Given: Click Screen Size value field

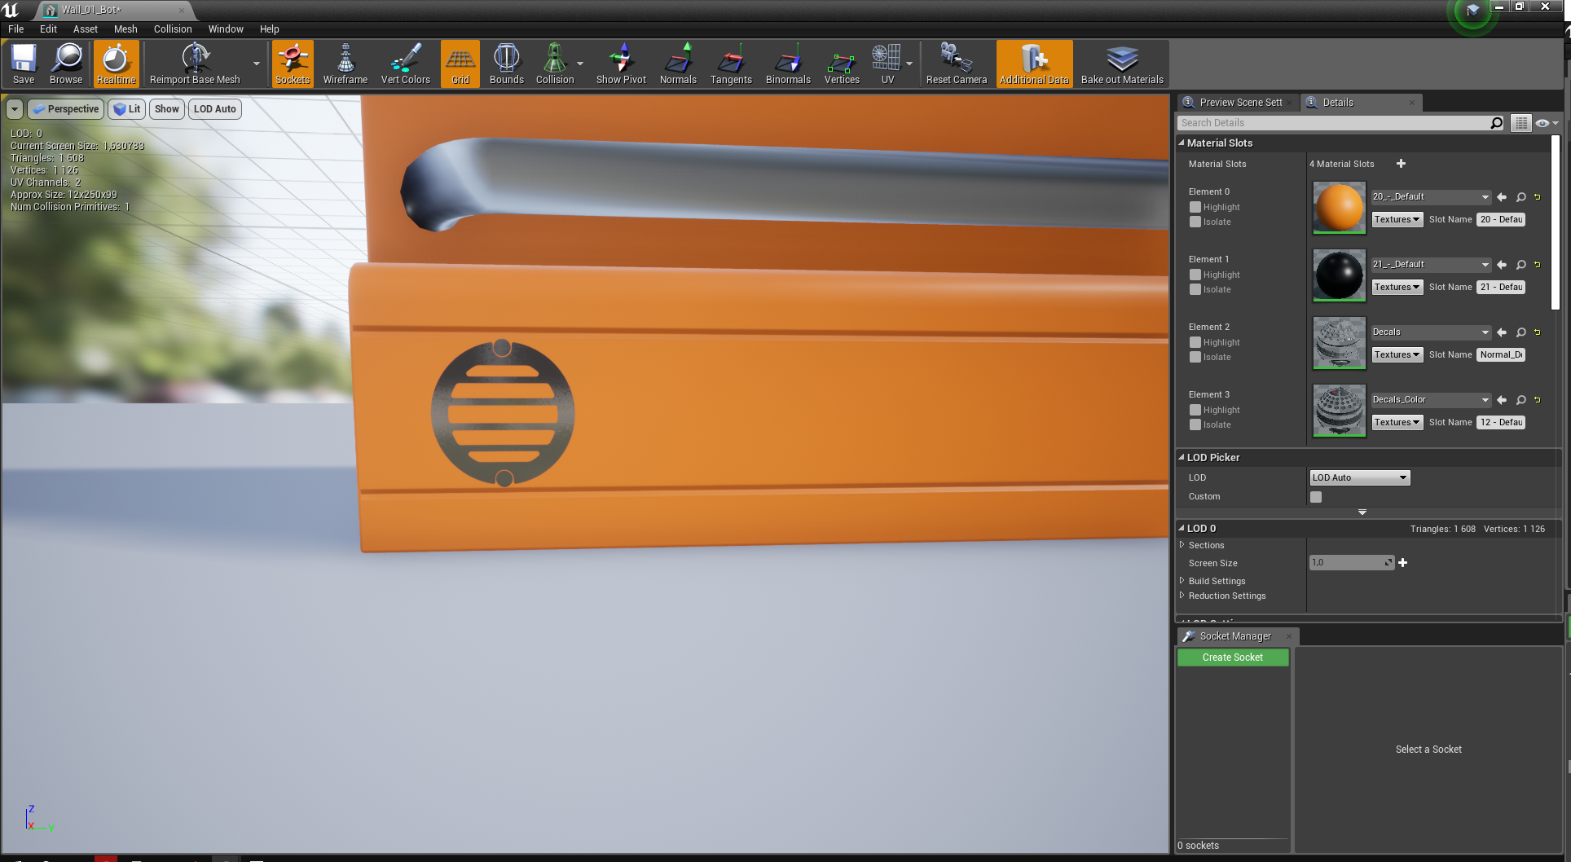Looking at the screenshot, I should pos(1351,563).
